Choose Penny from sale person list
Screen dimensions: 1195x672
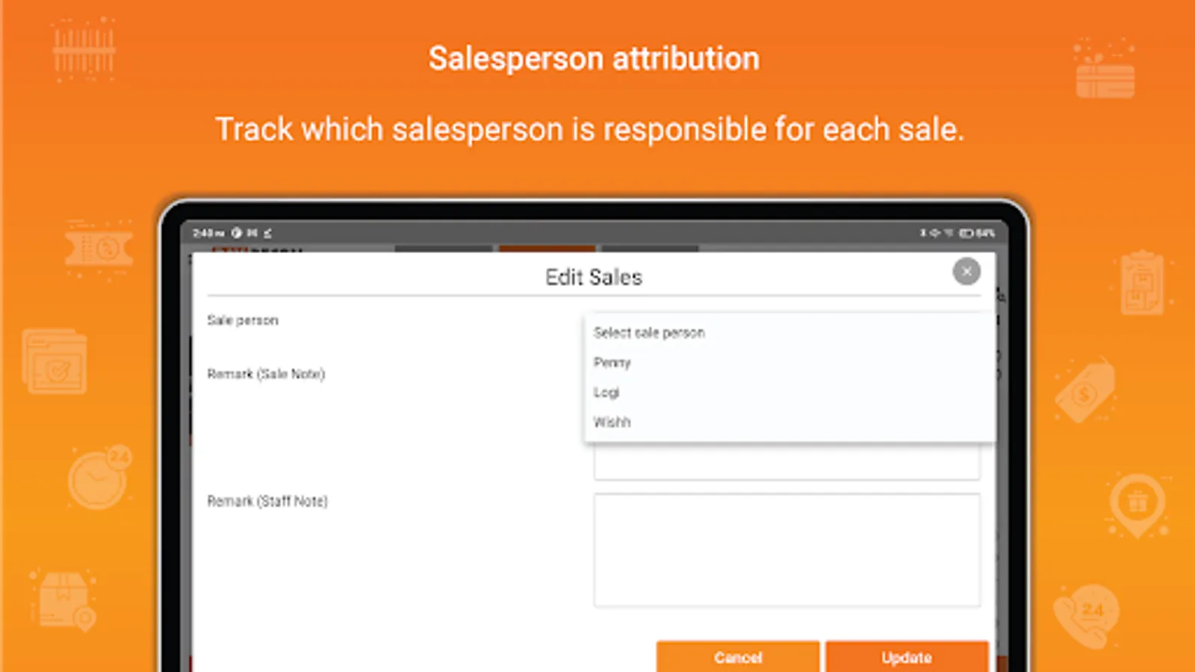click(612, 363)
